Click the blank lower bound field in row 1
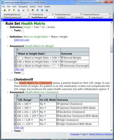Viewport: 114px width, 140px height. point(19,58)
